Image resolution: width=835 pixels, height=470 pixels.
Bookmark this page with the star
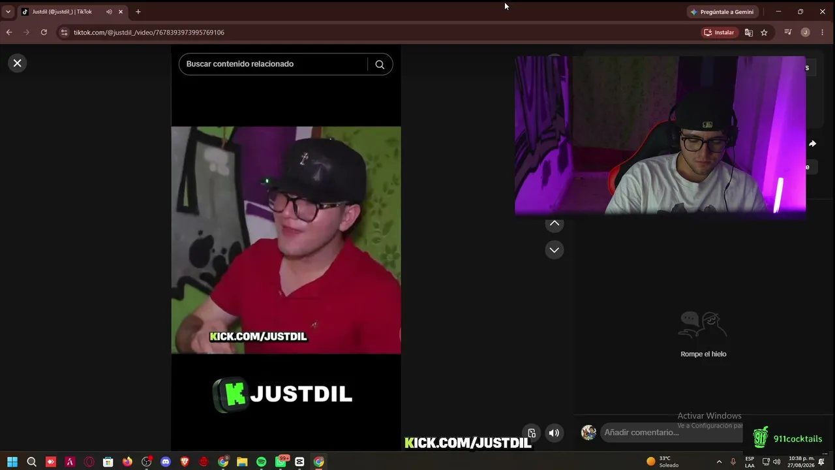[x=764, y=32]
